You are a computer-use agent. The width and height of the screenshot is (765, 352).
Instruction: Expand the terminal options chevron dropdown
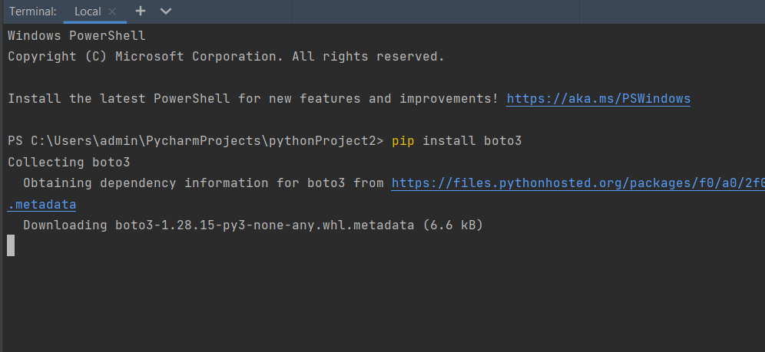click(x=165, y=12)
